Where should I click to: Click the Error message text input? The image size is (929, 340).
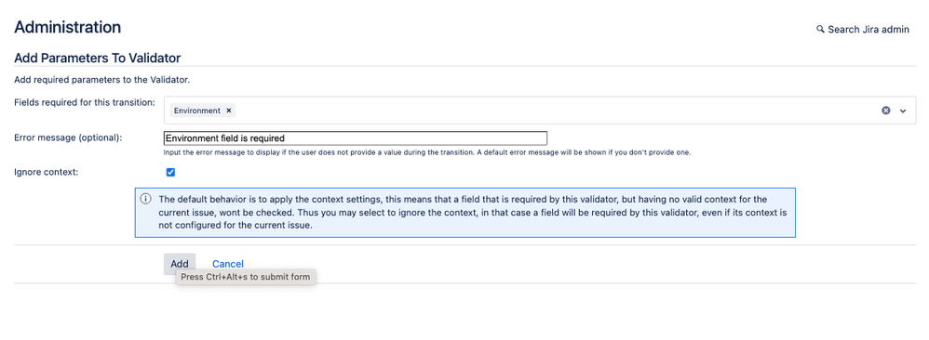355,137
